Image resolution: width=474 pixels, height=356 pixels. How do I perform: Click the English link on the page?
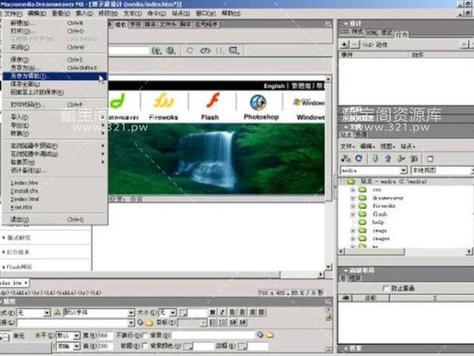(274, 86)
